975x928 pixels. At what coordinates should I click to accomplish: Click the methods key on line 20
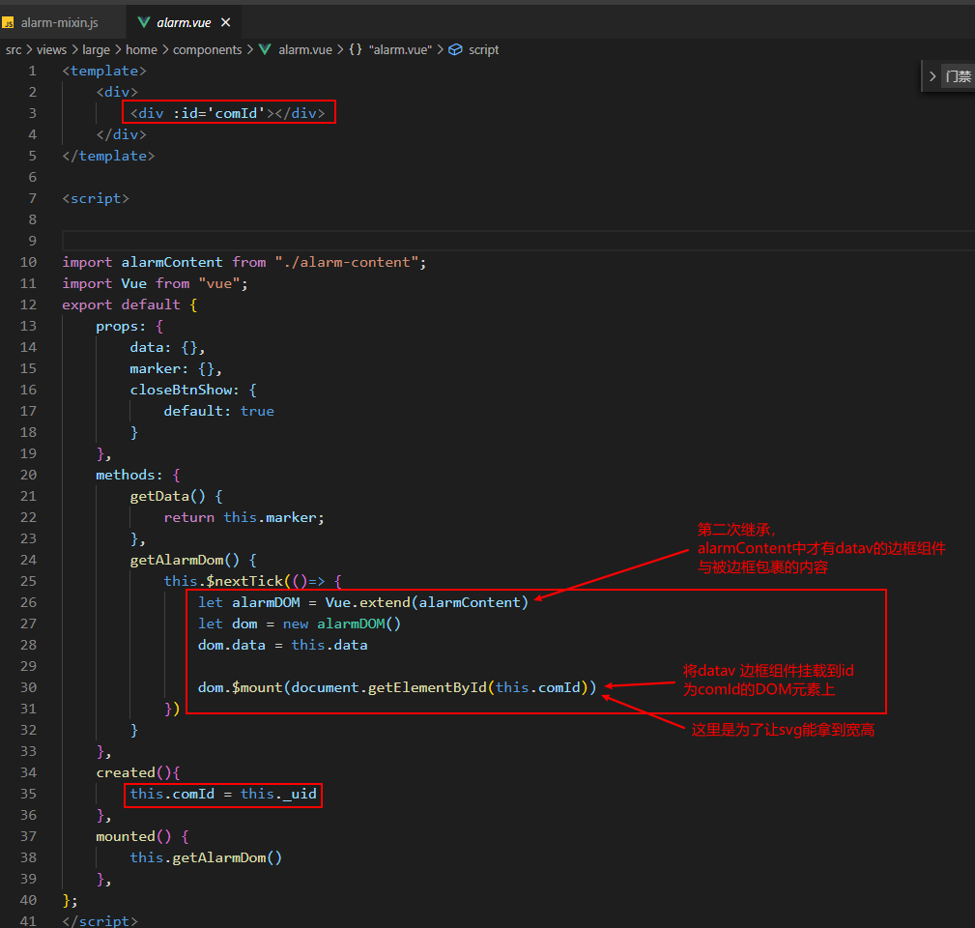(125, 476)
